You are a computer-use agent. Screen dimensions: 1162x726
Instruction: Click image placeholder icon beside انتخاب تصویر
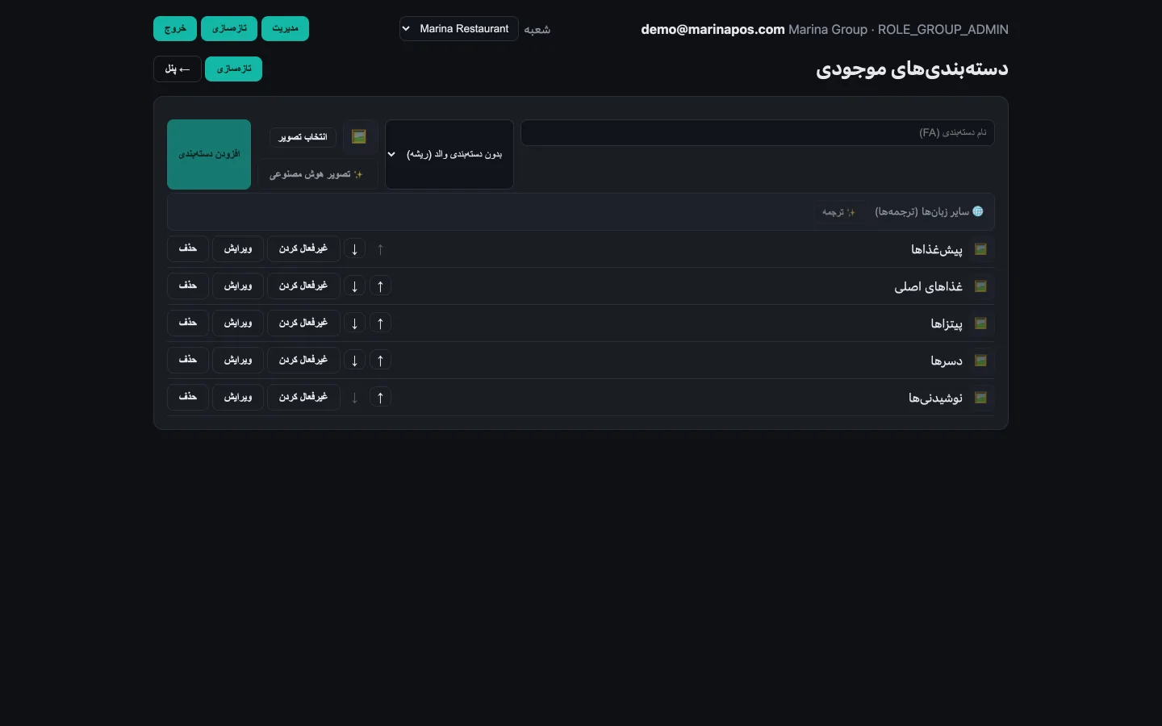(359, 137)
